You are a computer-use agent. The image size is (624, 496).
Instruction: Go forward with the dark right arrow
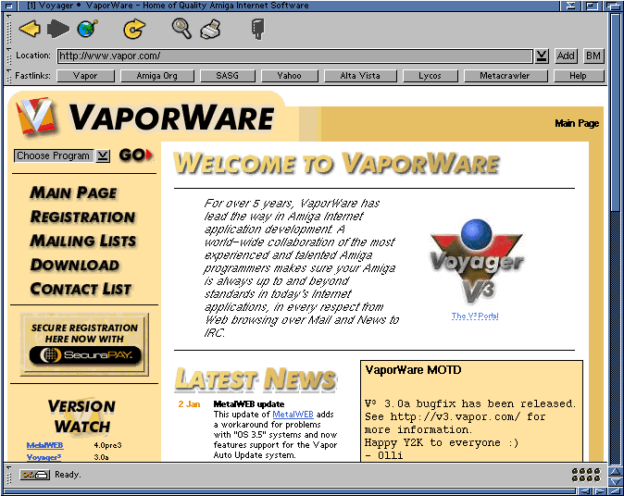pos(58,29)
